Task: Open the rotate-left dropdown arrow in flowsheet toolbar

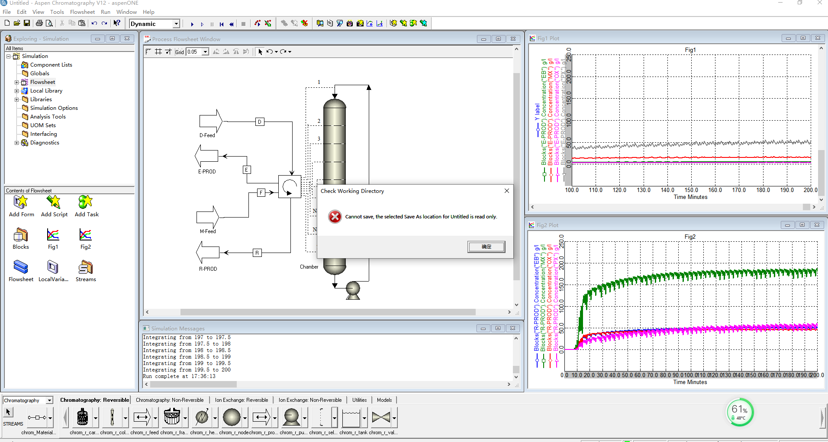Action: click(276, 52)
